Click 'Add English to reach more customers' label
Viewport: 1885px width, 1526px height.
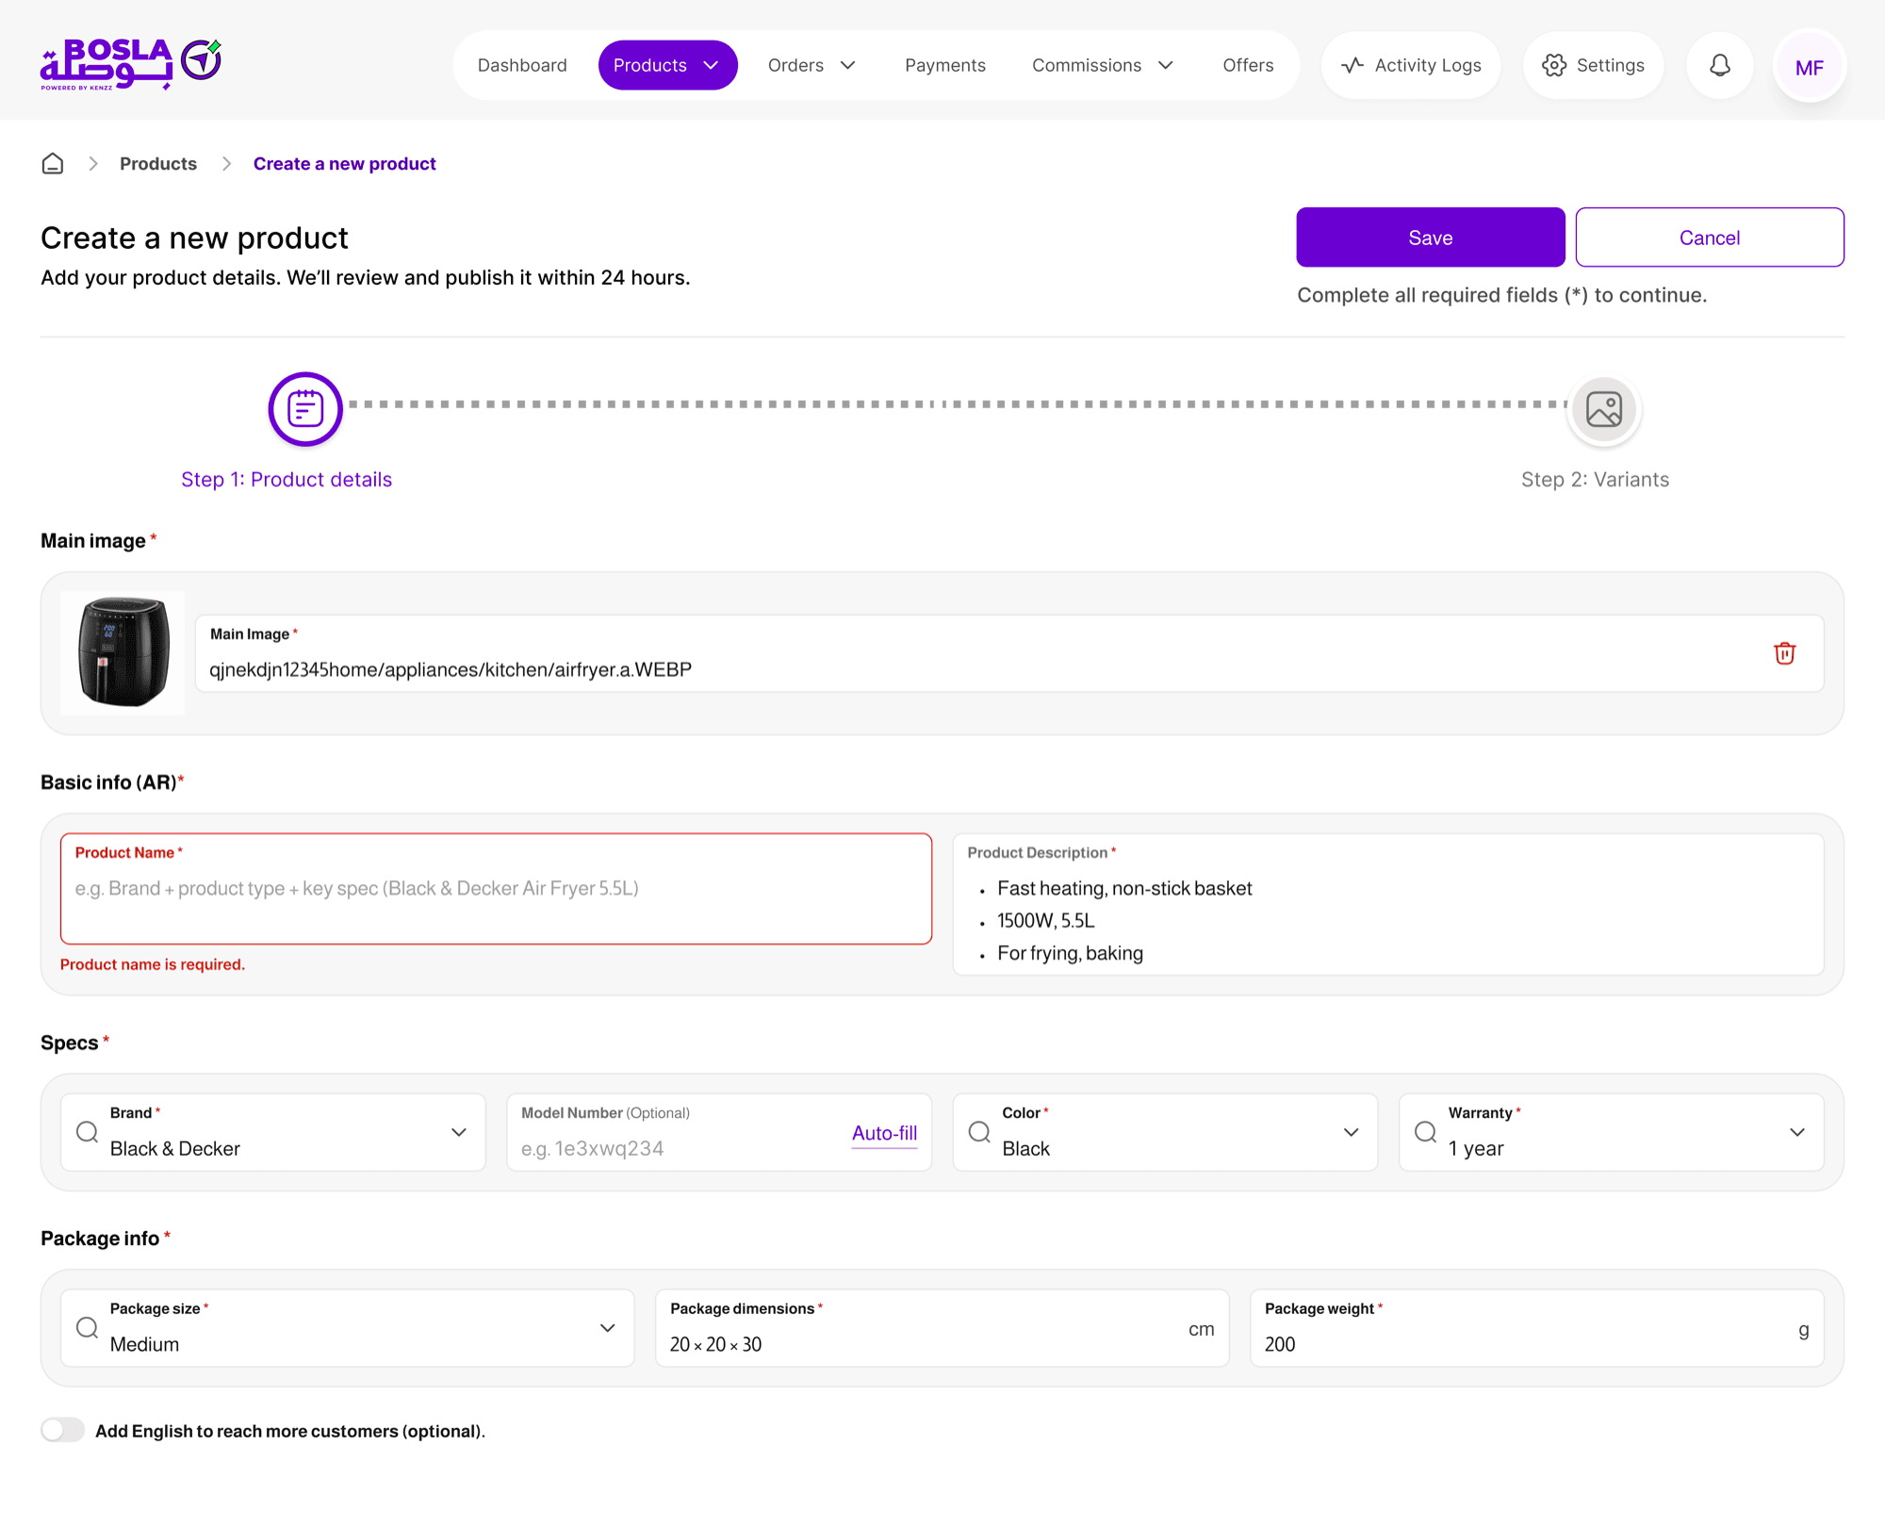[x=290, y=1431]
